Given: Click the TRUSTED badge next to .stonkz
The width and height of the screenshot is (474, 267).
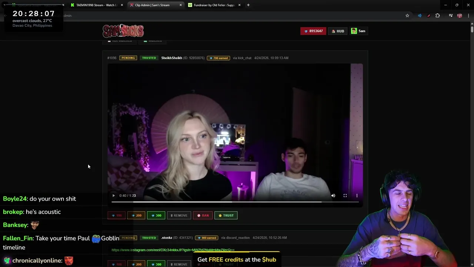Looking at the screenshot, I should coord(149,238).
